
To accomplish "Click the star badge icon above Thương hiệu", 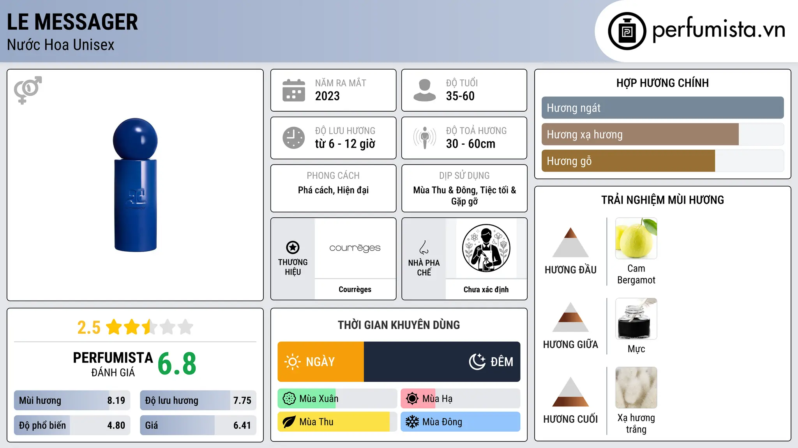I will [x=293, y=247].
